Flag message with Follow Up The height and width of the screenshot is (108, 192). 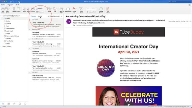click(74, 10)
